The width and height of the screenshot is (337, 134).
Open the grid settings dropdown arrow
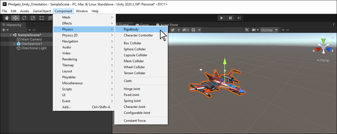199,30
